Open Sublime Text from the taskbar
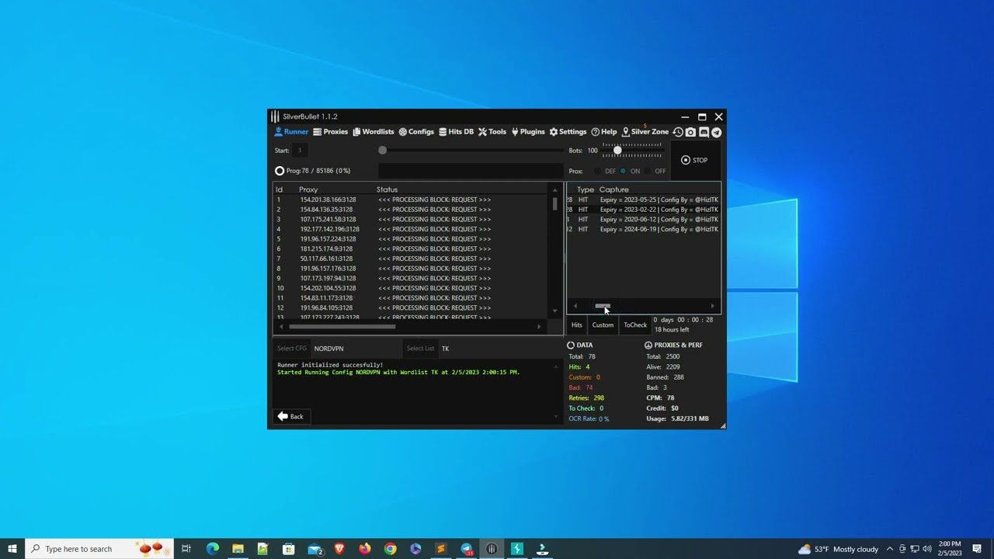The width and height of the screenshot is (994, 559). coord(441,549)
